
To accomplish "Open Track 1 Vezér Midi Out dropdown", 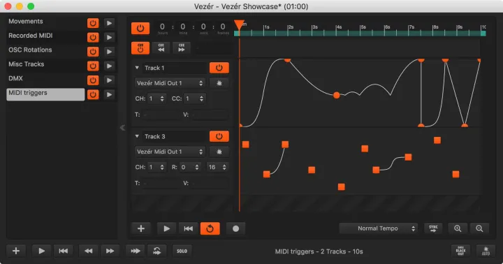I will pyautogui.click(x=170, y=83).
